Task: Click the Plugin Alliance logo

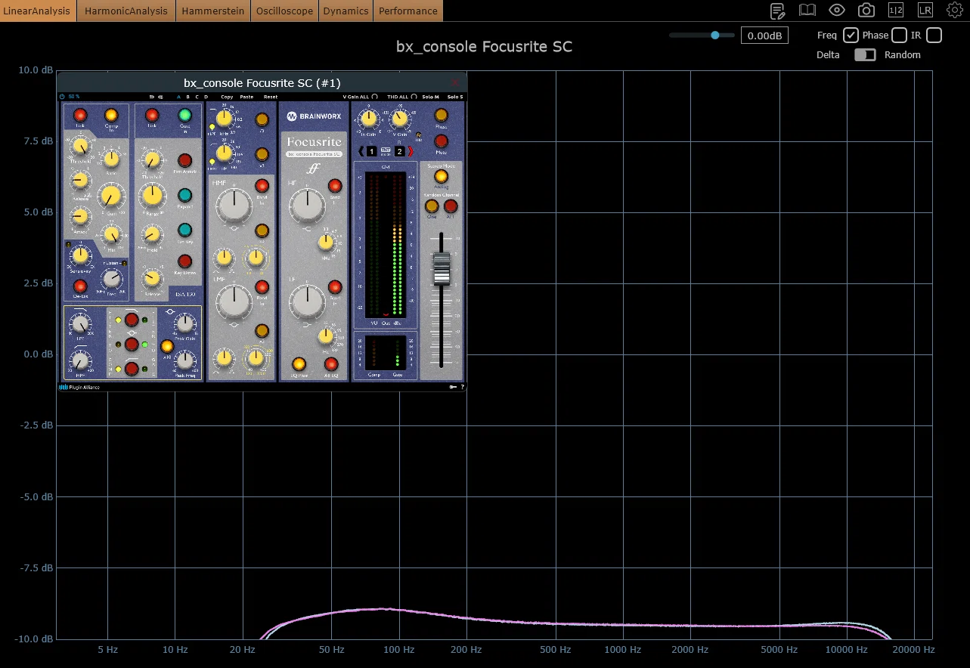Action: coord(79,387)
